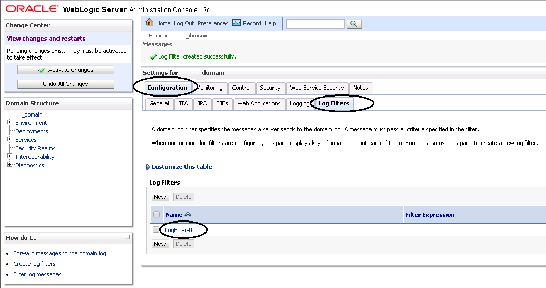Tick the LogFilter-0 row checkbox
This screenshot has width=546, height=288.
click(155, 229)
